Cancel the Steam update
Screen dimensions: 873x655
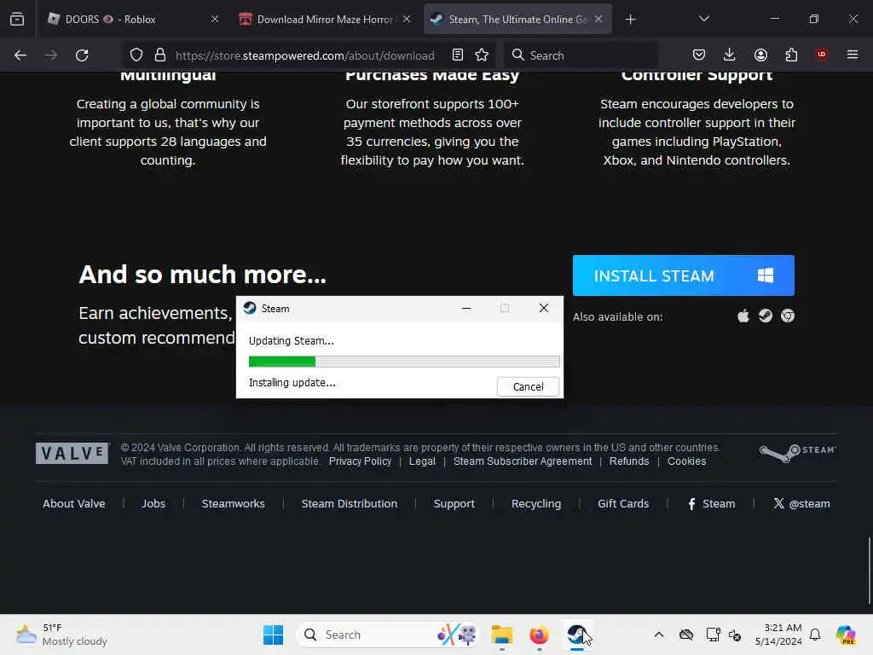pyautogui.click(x=528, y=386)
